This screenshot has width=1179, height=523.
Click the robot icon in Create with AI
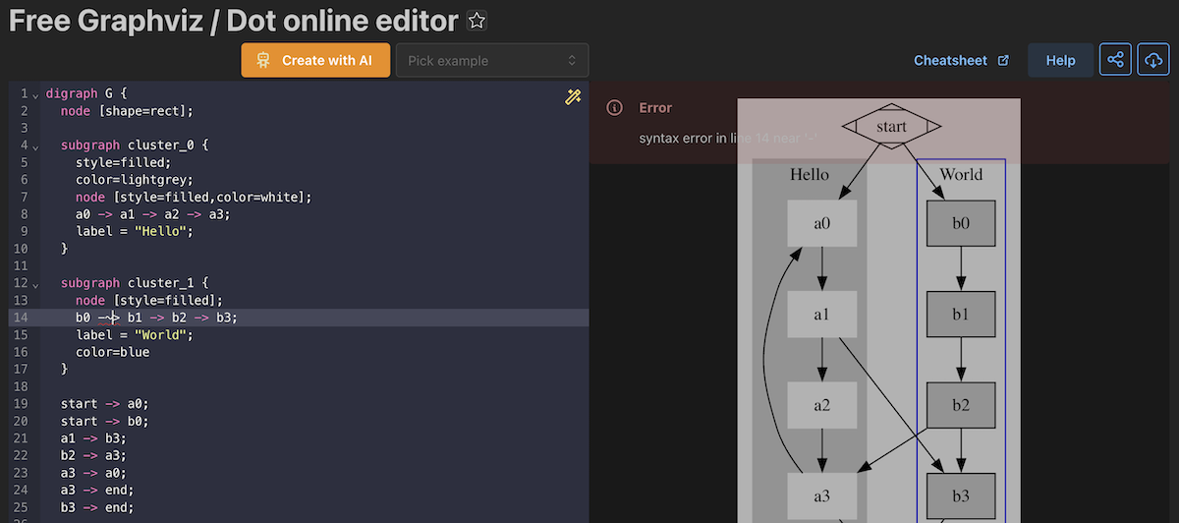click(x=263, y=60)
